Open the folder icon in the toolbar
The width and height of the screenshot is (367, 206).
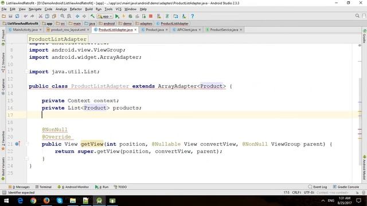tap(3, 16)
